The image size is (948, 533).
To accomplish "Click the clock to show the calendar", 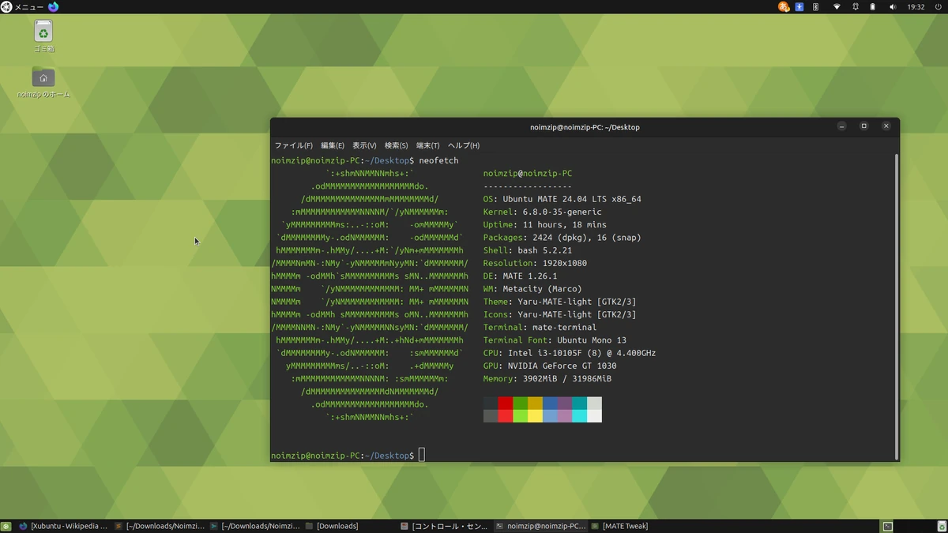I will [x=916, y=6].
